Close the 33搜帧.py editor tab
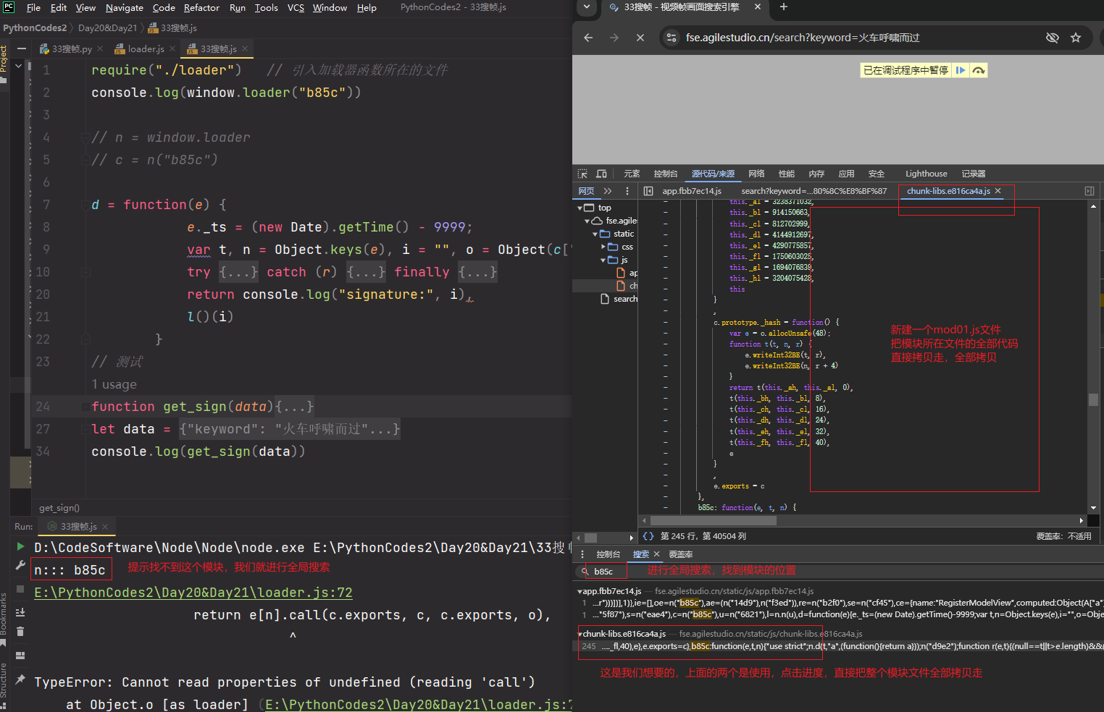The height and width of the screenshot is (712, 1104). pos(100,48)
